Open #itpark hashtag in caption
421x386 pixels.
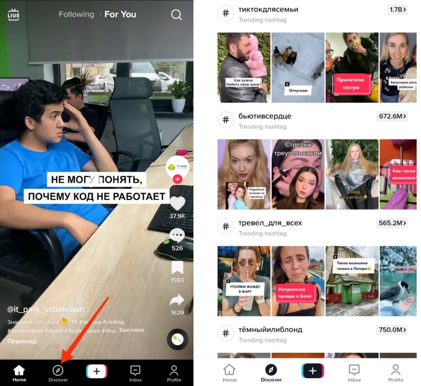click(x=54, y=331)
